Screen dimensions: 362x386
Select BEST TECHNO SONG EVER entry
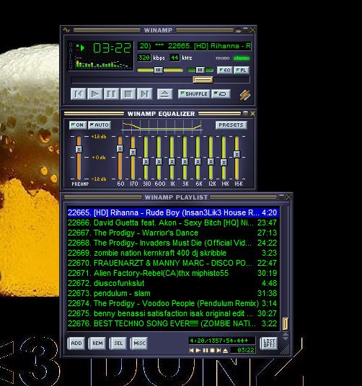[x=172, y=323]
